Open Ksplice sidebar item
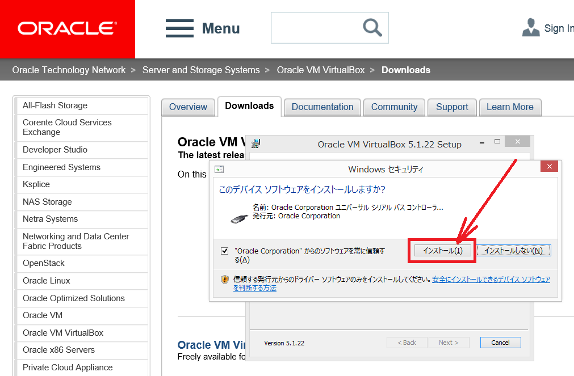Image resolution: width=574 pixels, height=376 pixels. (x=82, y=185)
